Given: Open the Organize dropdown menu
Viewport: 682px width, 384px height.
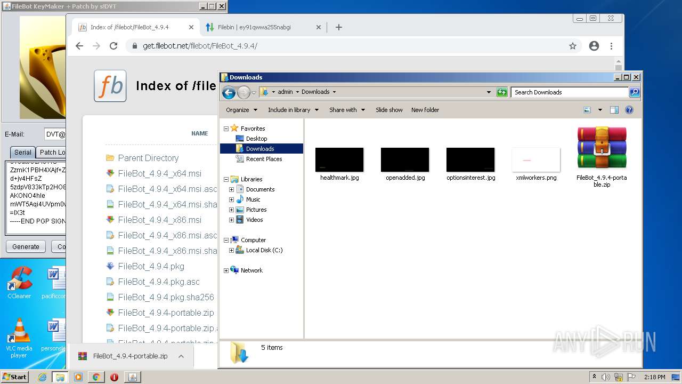Looking at the screenshot, I should tap(242, 110).
